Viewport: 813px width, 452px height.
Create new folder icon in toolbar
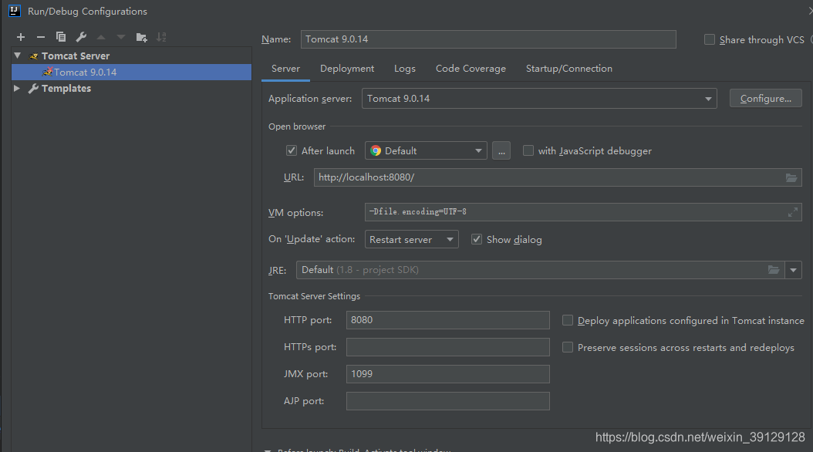click(x=141, y=37)
